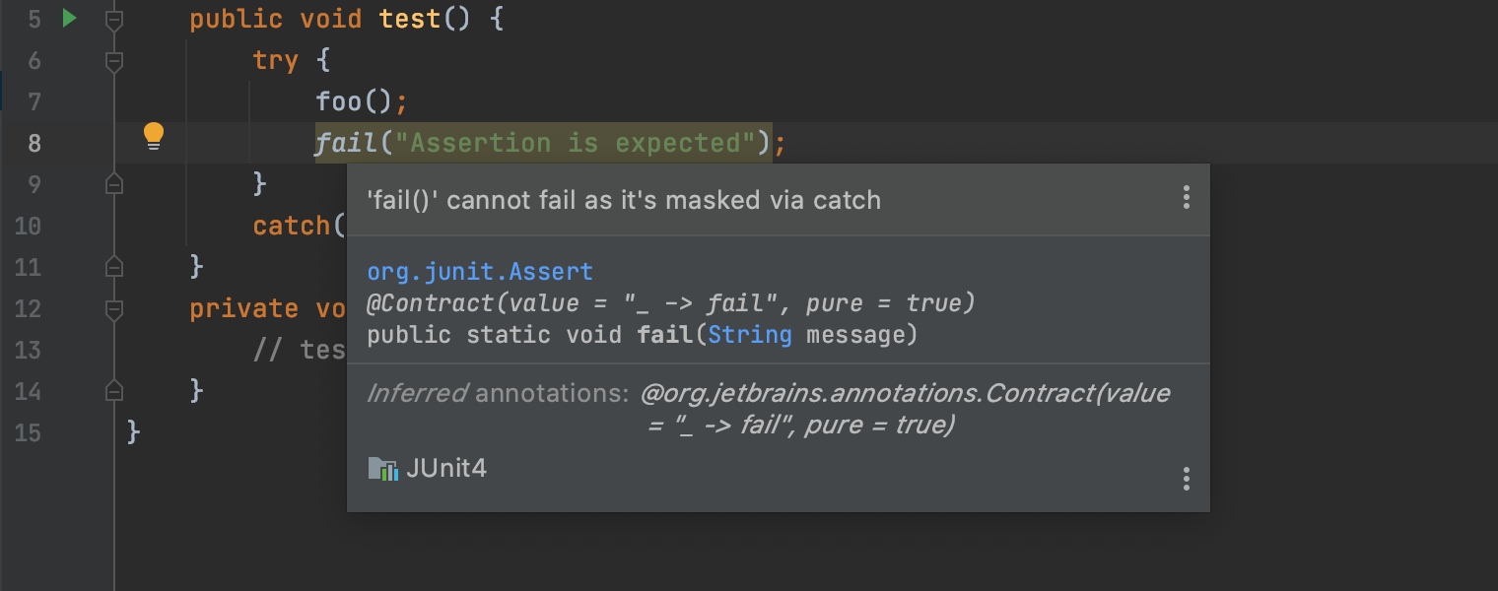Click the catch keyword on line 10
The image size is (1498, 591).
(292, 226)
